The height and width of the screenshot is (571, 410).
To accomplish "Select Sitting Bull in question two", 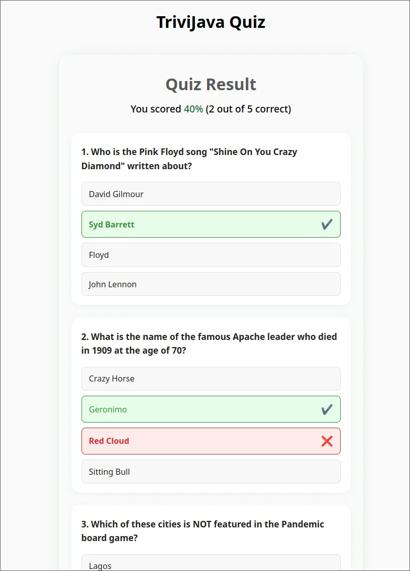I will click(211, 472).
